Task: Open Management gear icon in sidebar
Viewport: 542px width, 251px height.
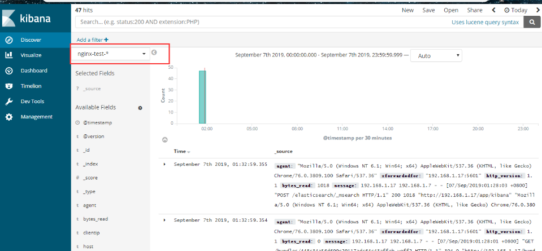Action: 9,117
